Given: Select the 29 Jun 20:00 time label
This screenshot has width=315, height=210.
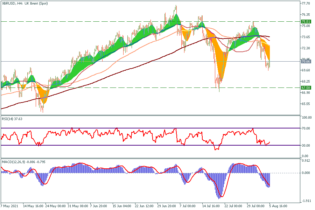Looking at the screenshot, I should click(167, 206).
